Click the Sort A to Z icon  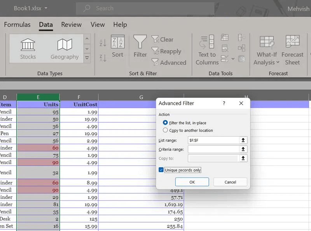[103, 43]
